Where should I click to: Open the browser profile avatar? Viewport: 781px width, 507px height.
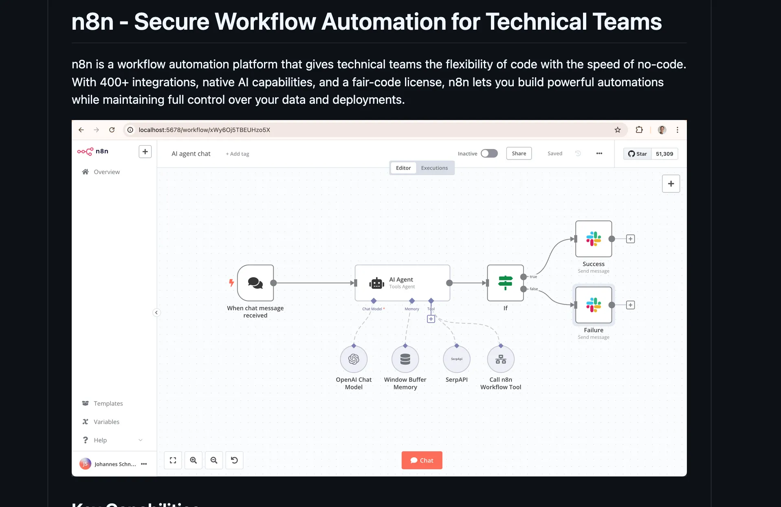click(662, 130)
